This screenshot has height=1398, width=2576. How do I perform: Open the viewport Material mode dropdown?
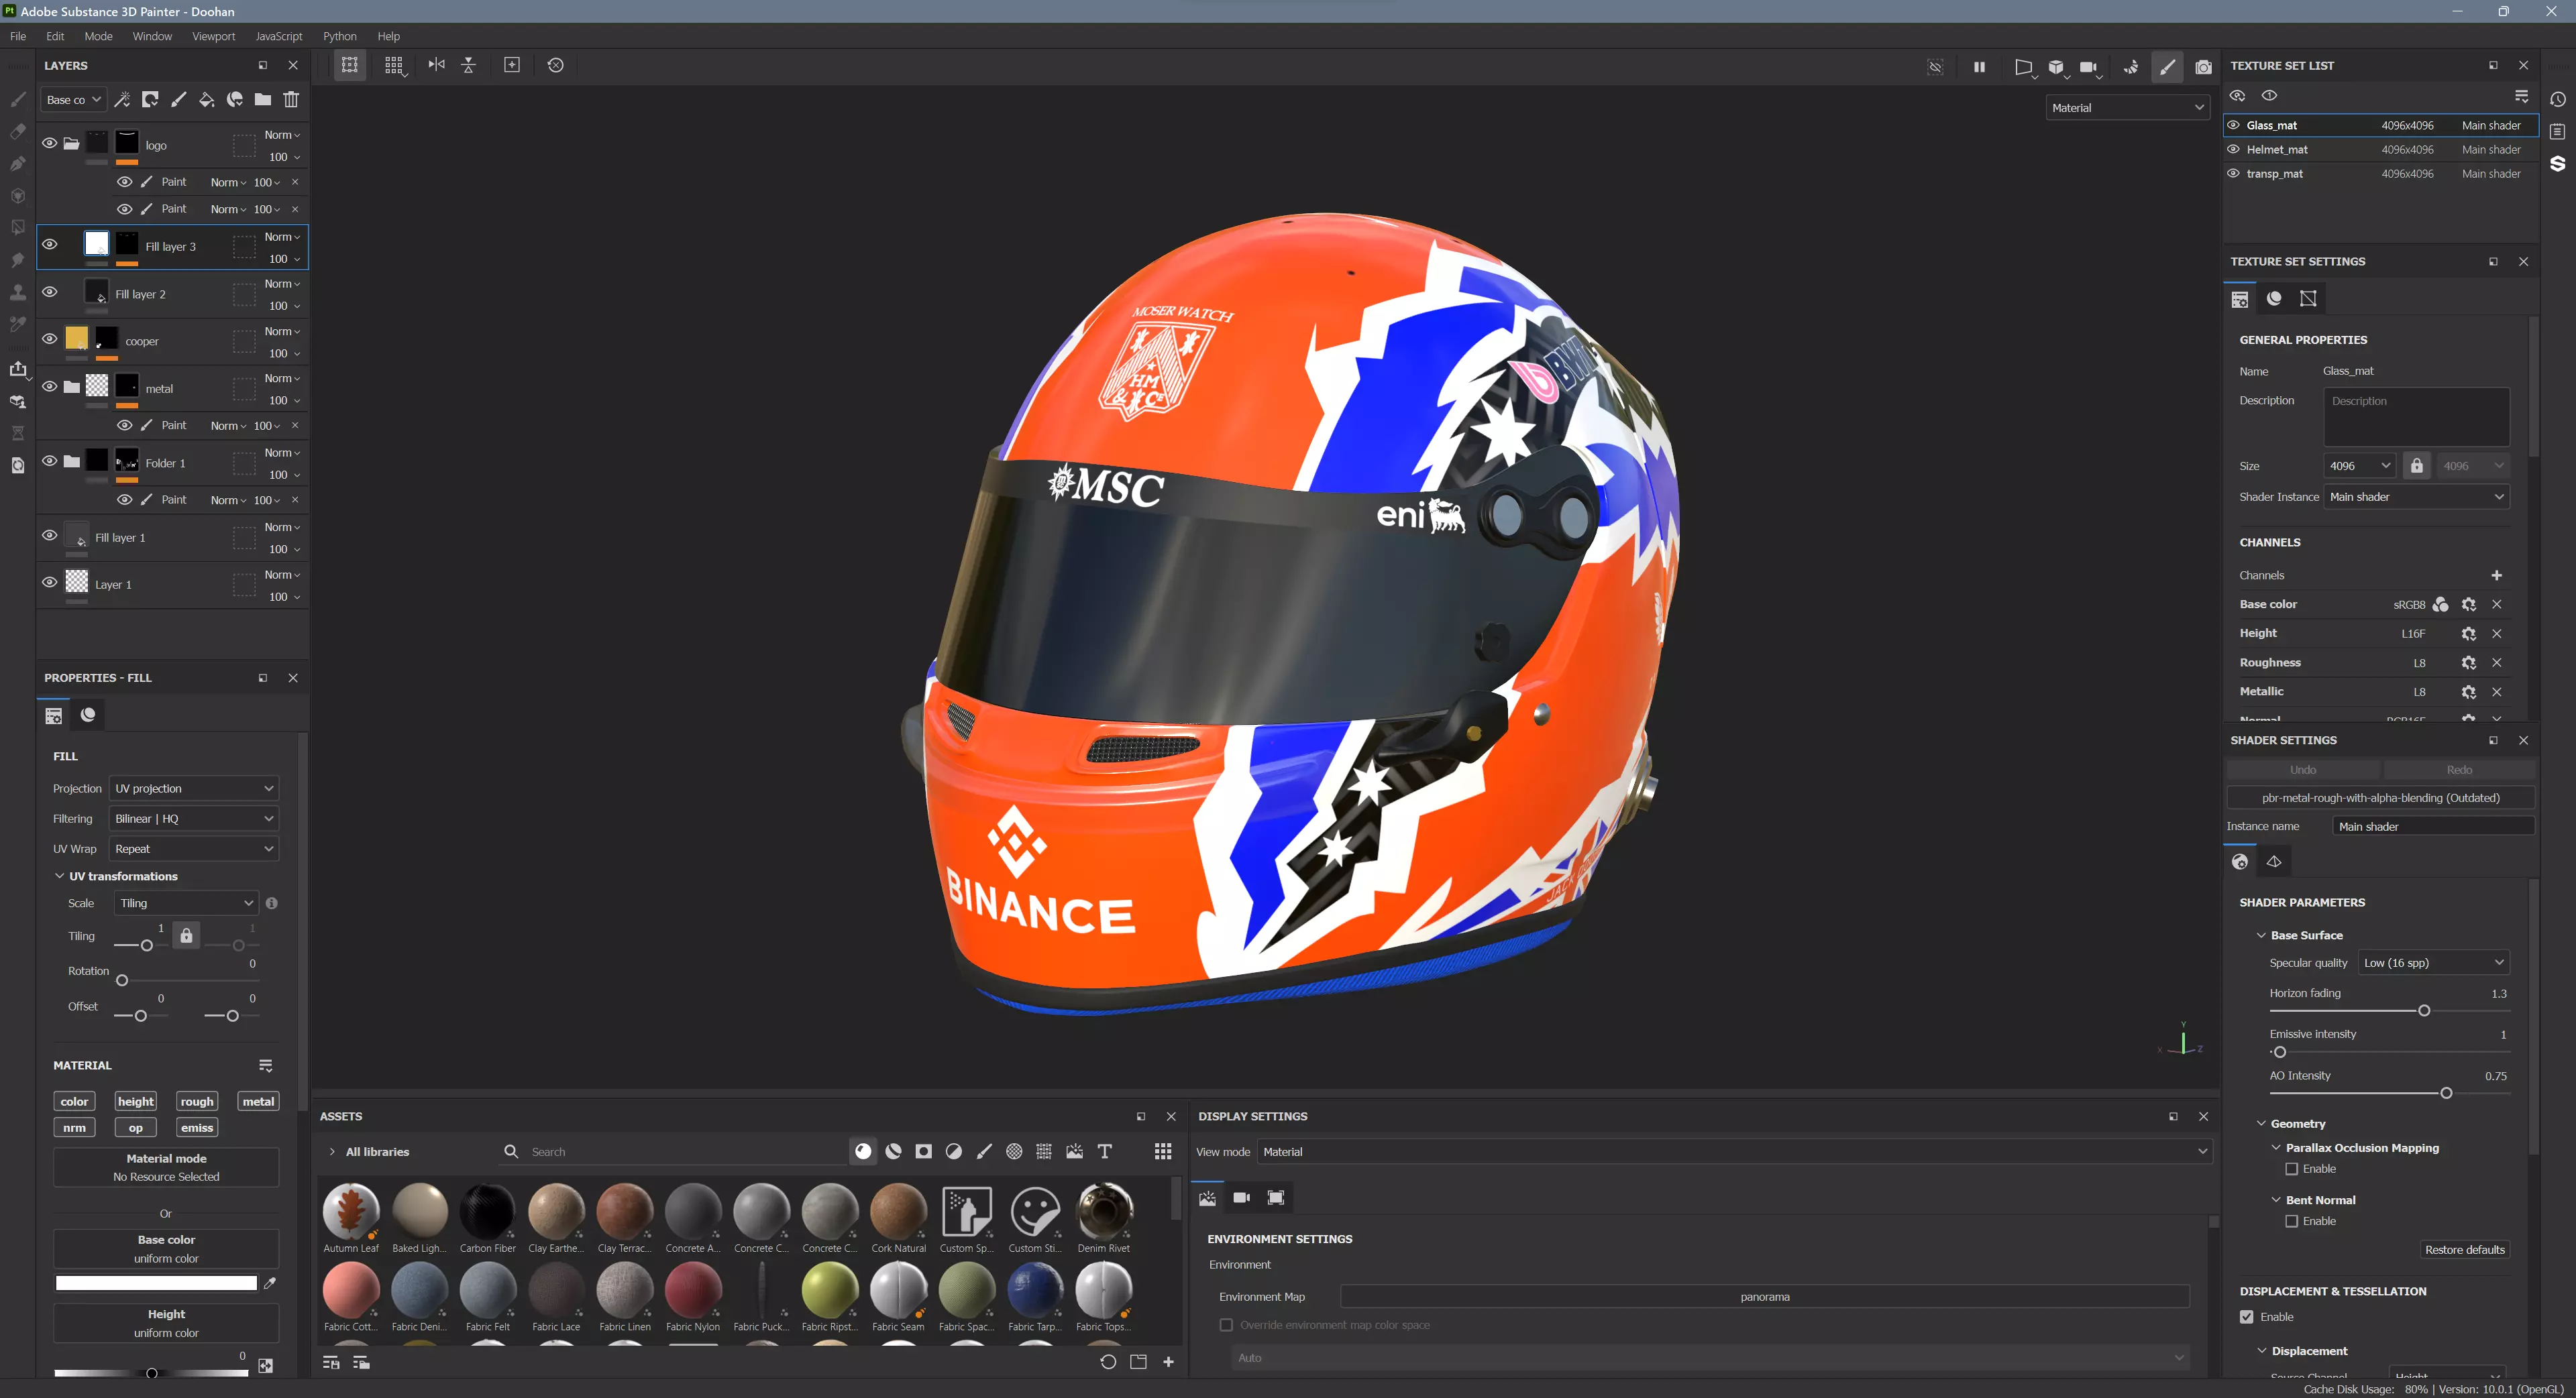pos(2127,108)
